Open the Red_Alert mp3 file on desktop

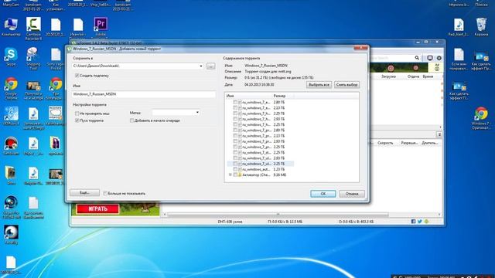tap(459, 27)
